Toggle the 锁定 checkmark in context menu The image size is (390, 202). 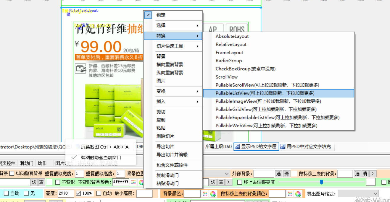click(148, 15)
